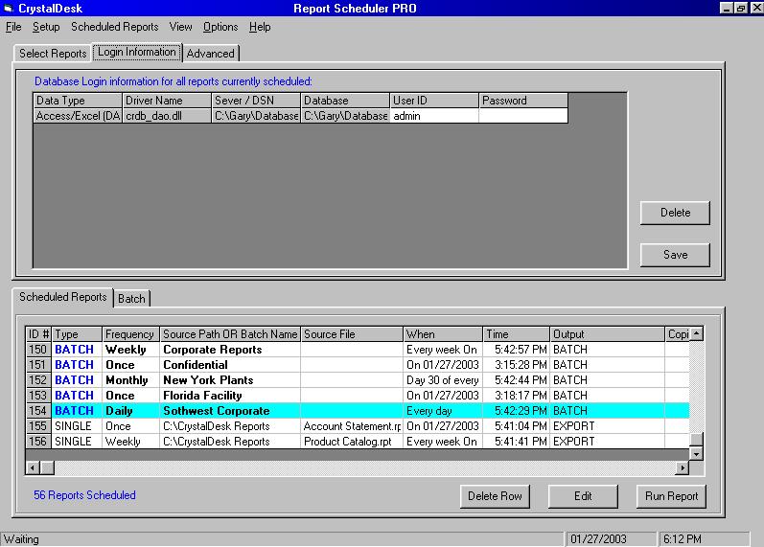Switch to the Batch tab
The height and width of the screenshot is (547, 764).
[x=131, y=299]
